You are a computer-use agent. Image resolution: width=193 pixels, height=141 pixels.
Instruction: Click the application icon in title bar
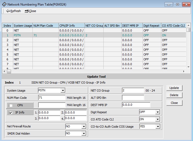tap(4, 5)
